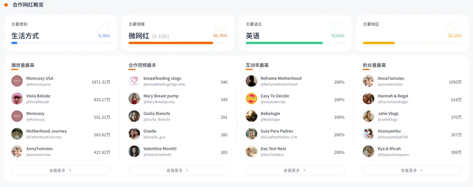Open 查看更多 under 粉丝量最高 list
The image size is (473, 187).
[412, 170]
